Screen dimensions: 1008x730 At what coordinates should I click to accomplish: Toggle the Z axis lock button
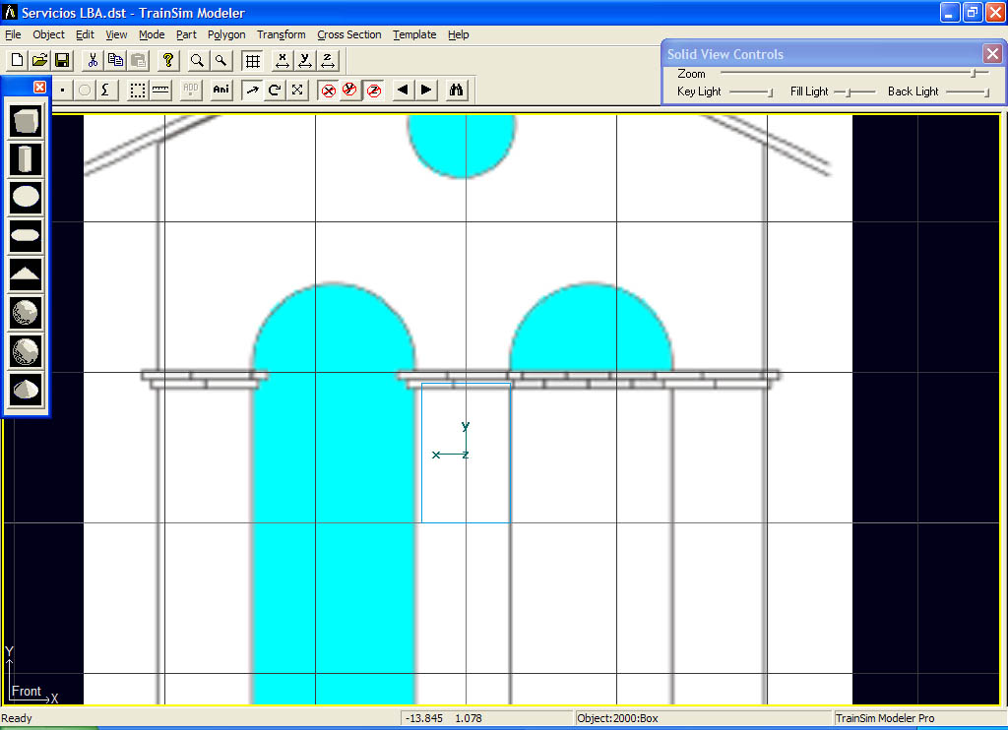pos(373,90)
